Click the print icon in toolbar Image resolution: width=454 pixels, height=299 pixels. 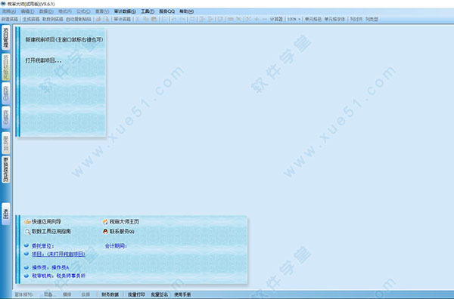[x=98, y=20]
